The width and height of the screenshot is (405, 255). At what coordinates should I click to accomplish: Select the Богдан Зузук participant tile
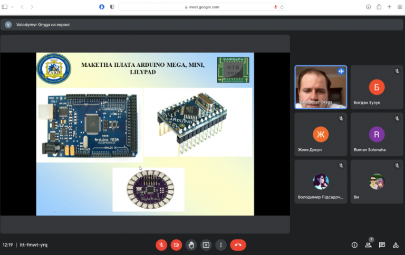pos(377,87)
